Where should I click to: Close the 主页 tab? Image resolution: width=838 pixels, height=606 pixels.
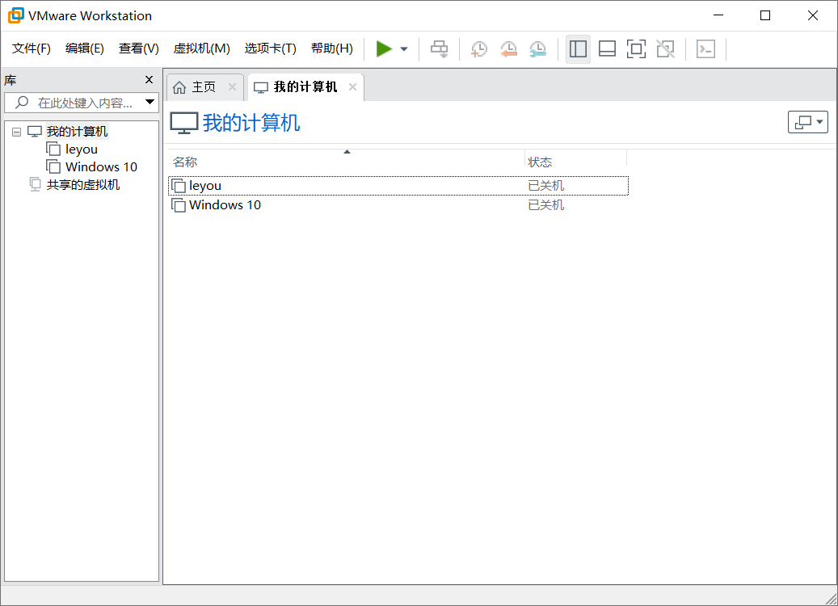coord(232,86)
